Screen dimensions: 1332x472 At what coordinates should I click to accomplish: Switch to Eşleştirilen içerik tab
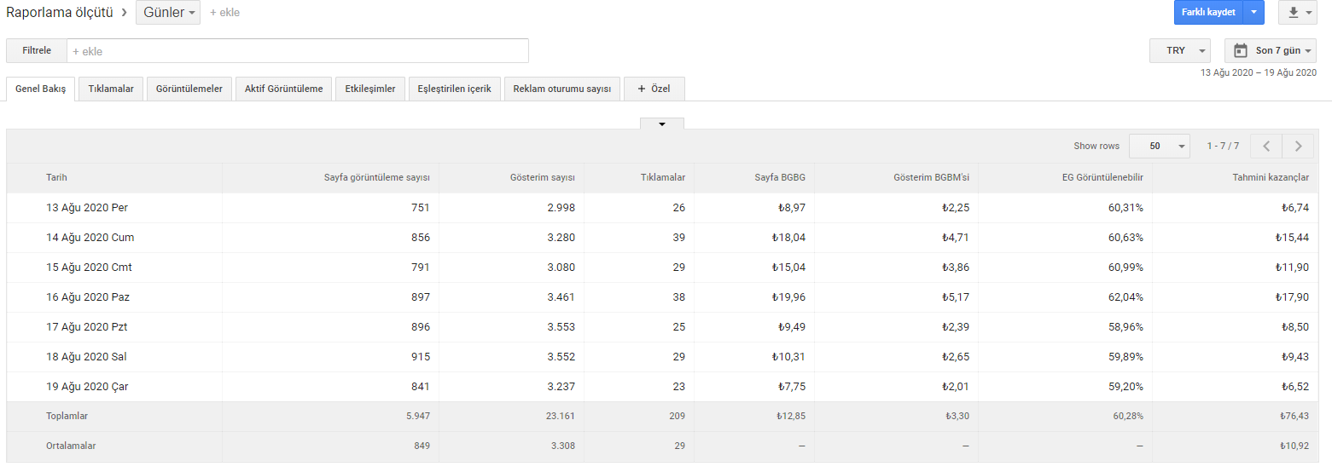point(455,89)
